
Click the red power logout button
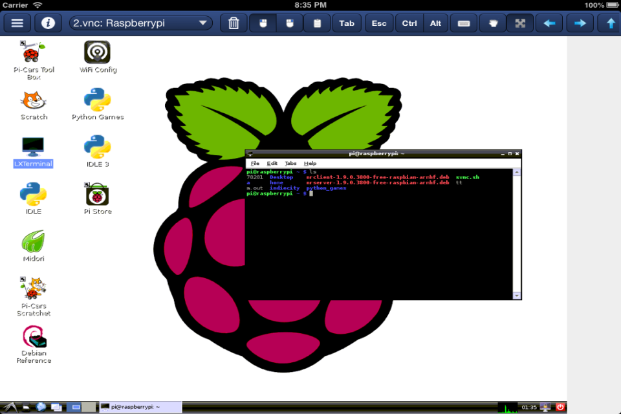pyautogui.click(x=560, y=407)
